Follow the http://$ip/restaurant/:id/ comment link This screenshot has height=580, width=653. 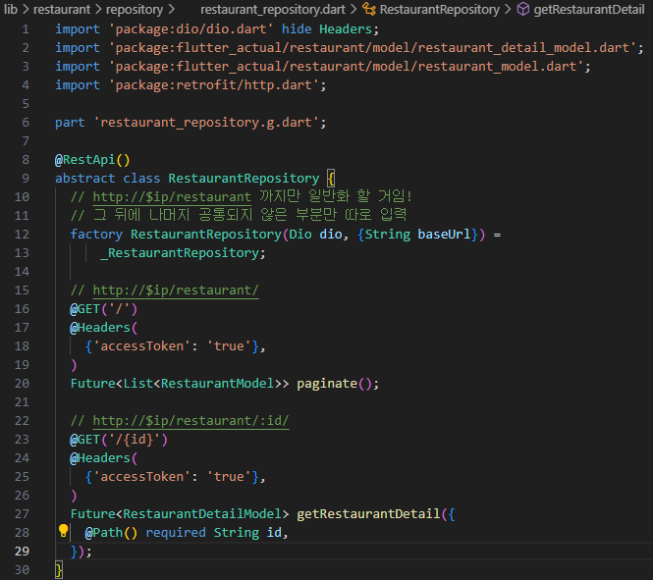[190, 421]
